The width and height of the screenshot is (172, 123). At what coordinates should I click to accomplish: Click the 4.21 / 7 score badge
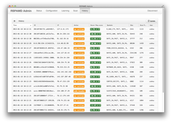tap(95, 77)
